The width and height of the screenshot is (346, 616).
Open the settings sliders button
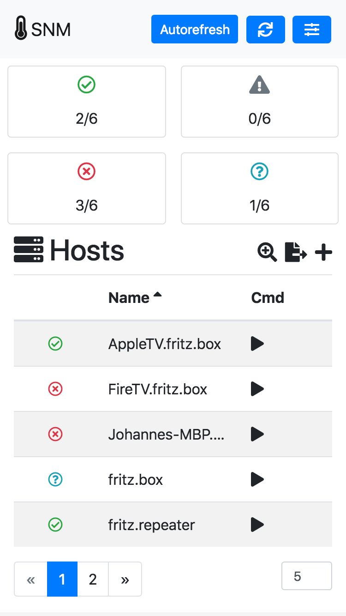pyautogui.click(x=311, y=30)
